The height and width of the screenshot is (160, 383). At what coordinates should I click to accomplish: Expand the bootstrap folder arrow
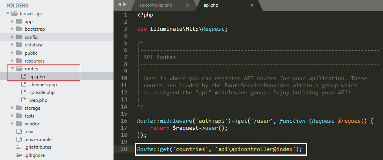pyautogui.click(x=13, y=29)
